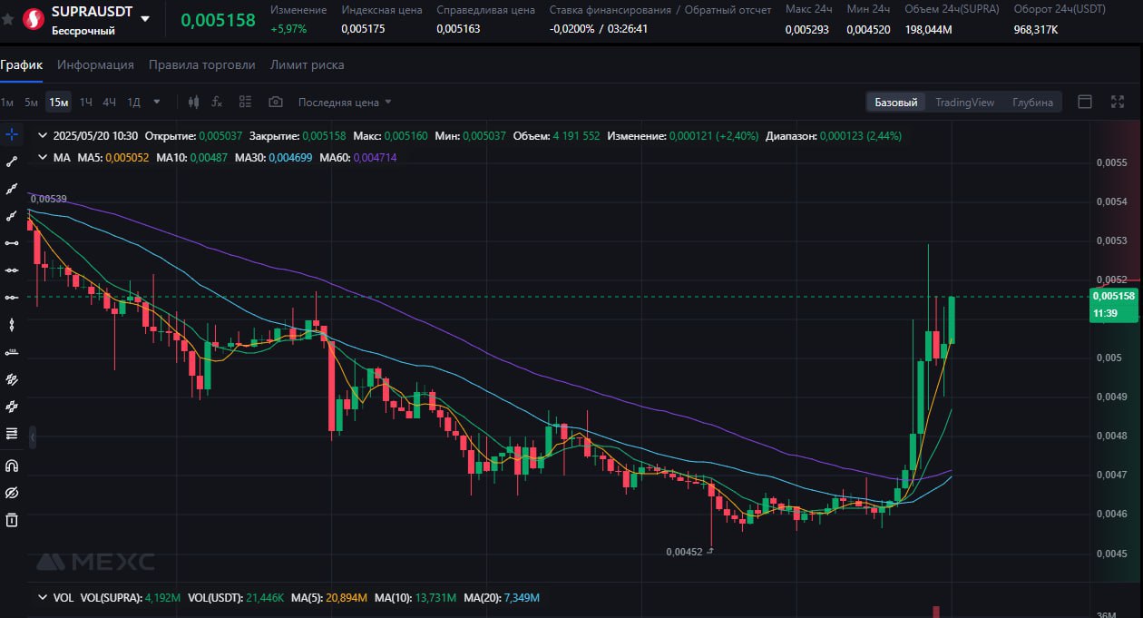Delete drawings with the trash icon
Screen dimensions: 1143x618
pos(12,520)
